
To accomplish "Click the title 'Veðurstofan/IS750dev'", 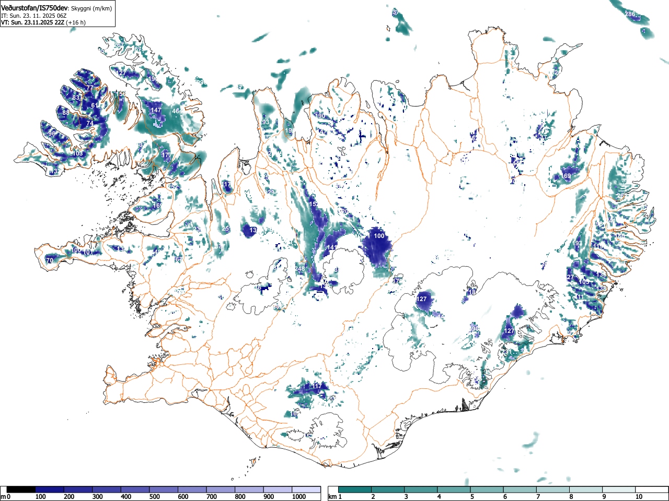I will (x=34, y=7).
